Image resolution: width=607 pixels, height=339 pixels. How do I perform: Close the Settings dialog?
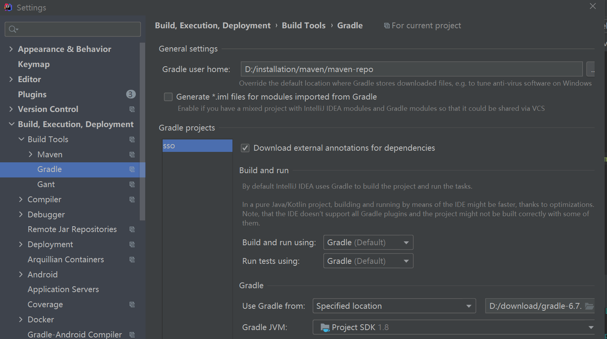pyautogui.click(x=593, y=6)
